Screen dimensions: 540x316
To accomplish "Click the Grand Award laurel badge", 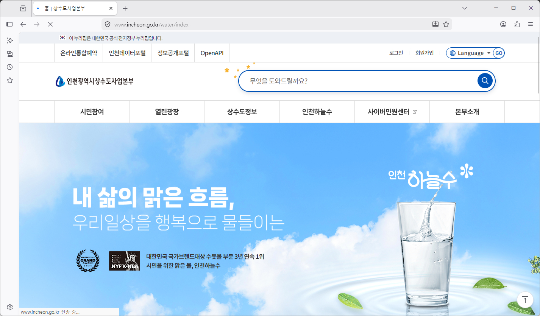I will [88, 261].
